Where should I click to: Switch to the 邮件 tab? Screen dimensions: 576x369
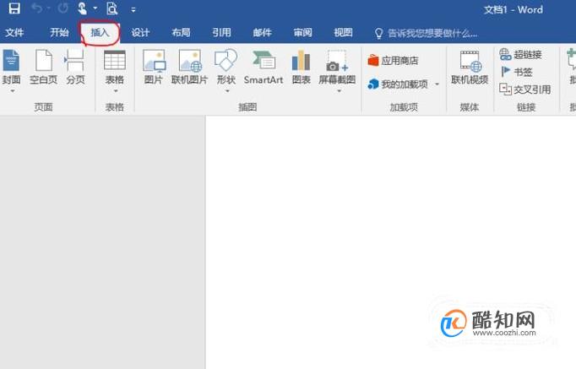click(262, 33)
